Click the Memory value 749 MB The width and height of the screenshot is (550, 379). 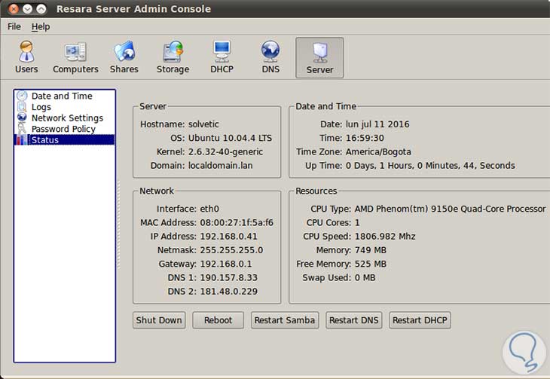coord(371,250)
